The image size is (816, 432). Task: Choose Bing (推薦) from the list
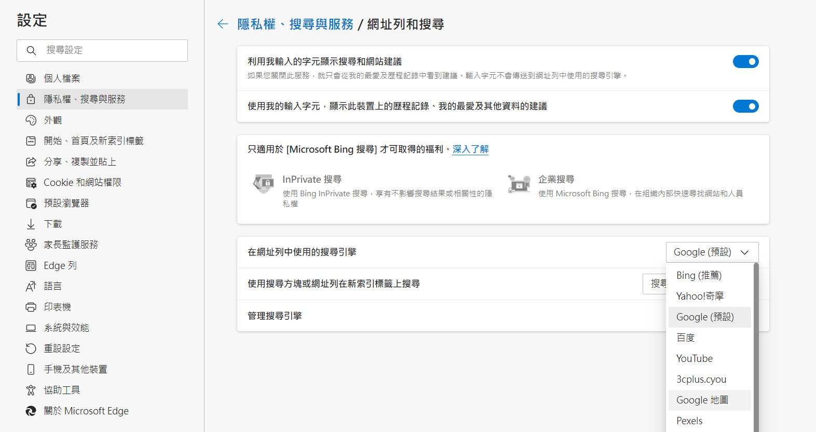pos(710,275)
